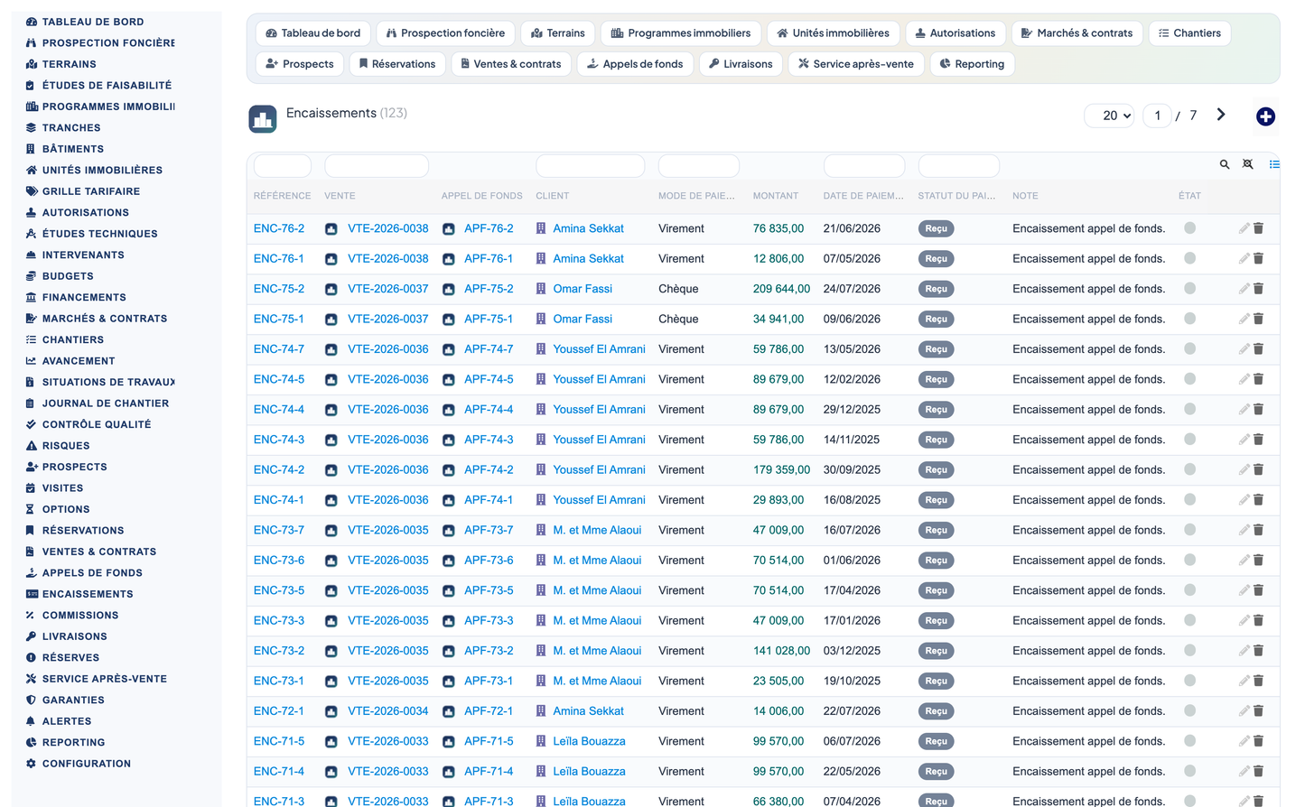Click appel de fonds icon beside APF-75-2

coord(448,289)
